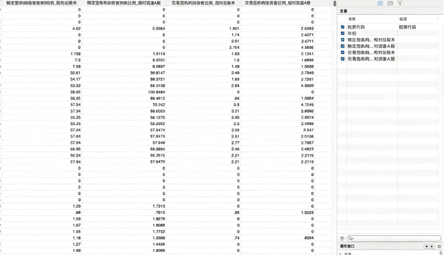Click the next variable right arrow
Image resolution: width=448 pixels, height=255 pixels.
432,246
